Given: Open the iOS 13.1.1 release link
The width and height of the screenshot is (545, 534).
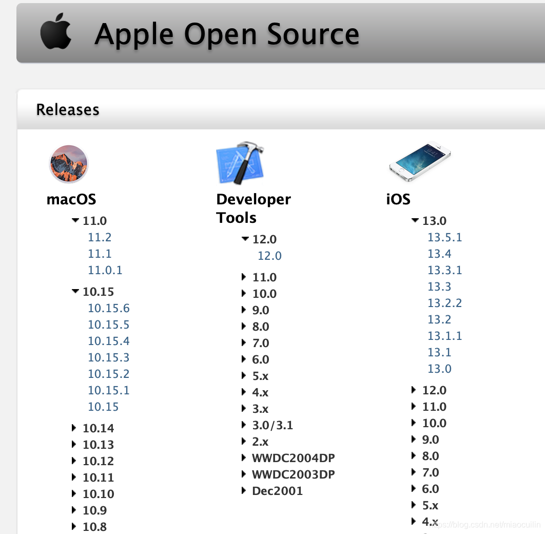Looking at the screenshot, I should (x=445, y=336).
